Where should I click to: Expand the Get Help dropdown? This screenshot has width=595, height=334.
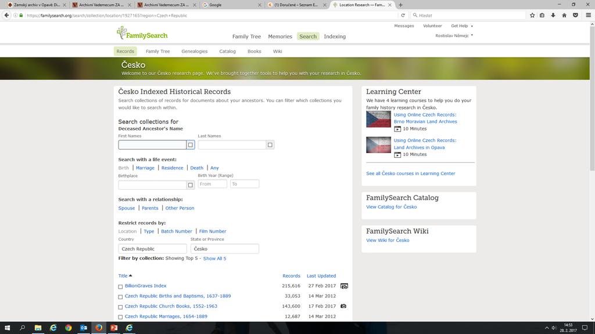click(462, 26)
